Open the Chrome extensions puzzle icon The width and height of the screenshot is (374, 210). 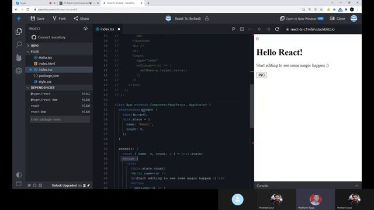pos(346,9)
